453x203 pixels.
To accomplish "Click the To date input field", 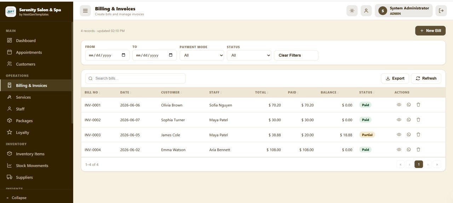I will 155,55.
